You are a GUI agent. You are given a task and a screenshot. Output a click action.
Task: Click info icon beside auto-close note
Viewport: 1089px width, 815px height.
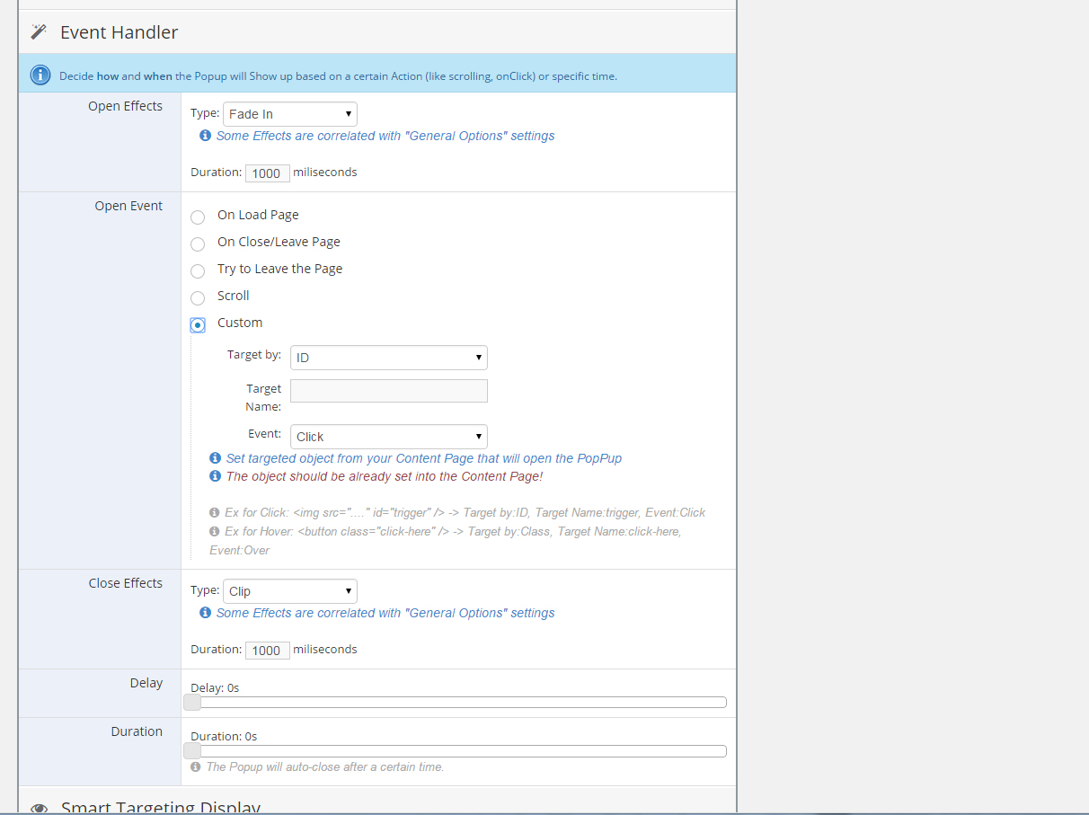pos(196,767)
